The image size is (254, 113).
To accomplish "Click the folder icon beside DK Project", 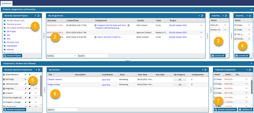I will 5,31.
